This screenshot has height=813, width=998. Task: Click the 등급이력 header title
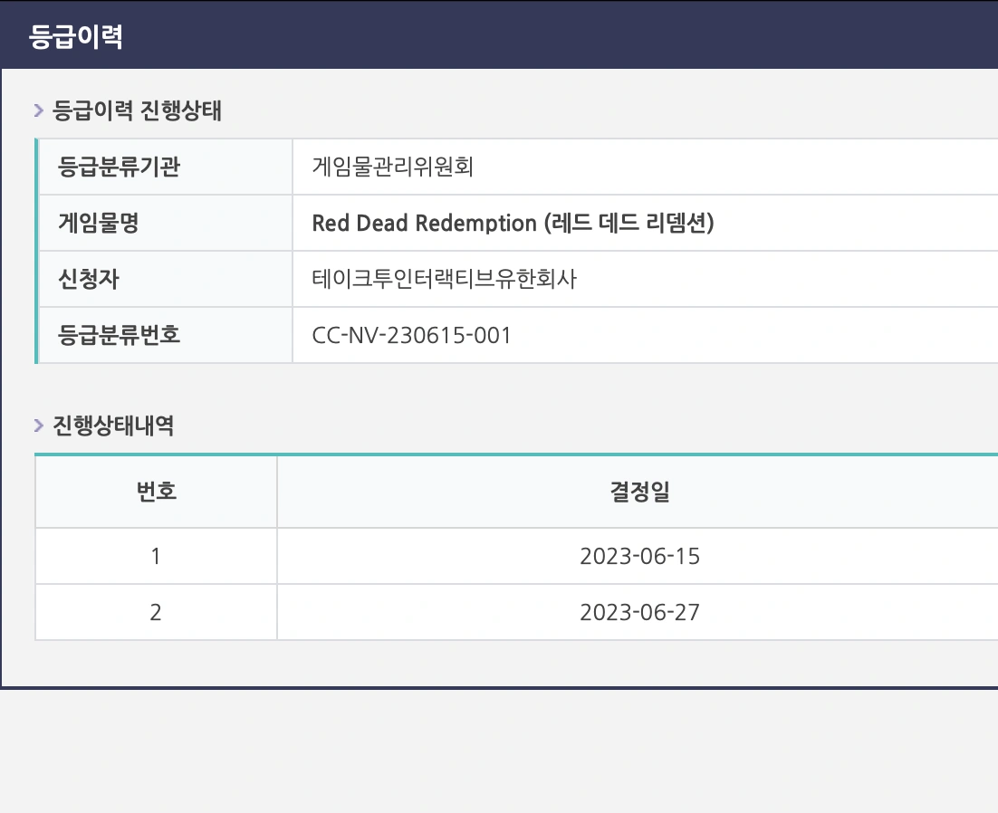point(76,36)
